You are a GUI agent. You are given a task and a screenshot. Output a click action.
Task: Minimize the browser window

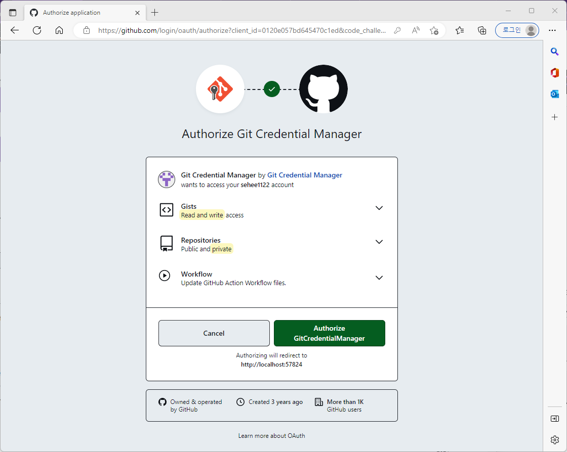(x=508, y=11)
